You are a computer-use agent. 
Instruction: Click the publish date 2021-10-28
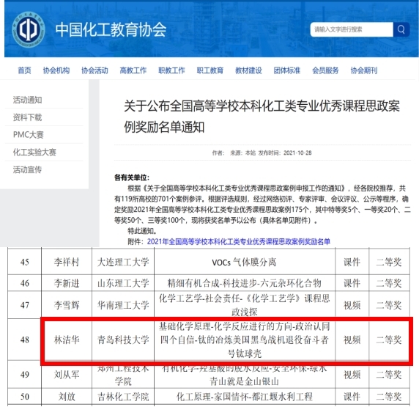point(297,153)
